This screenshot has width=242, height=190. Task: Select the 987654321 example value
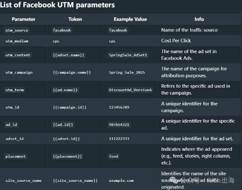(x=119, y=125)
